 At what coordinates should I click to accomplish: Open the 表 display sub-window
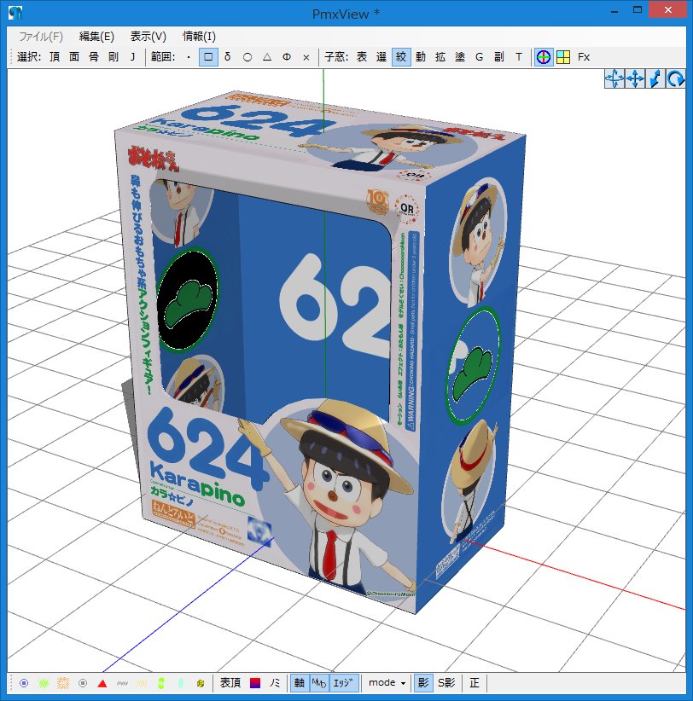362,57
